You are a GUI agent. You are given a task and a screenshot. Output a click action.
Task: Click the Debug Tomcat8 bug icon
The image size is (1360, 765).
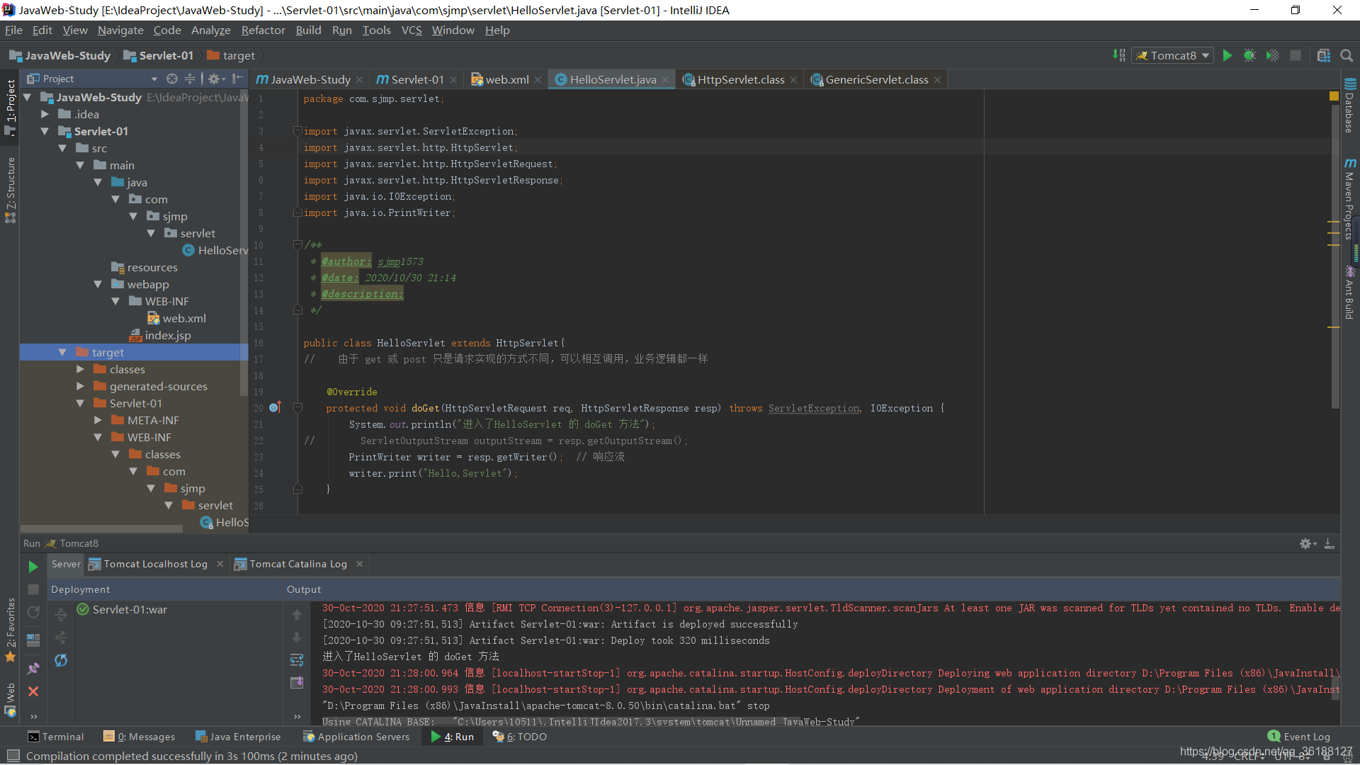point(1249,55)
